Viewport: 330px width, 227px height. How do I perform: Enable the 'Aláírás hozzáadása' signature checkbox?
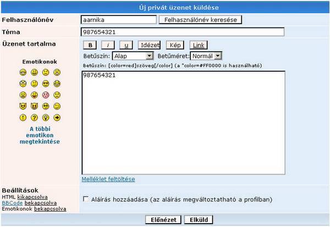click(85, 198)
